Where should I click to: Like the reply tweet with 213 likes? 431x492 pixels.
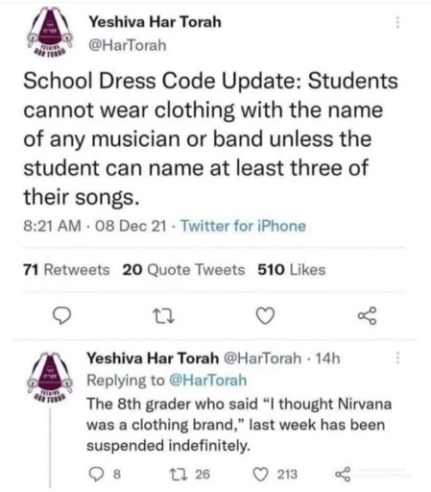pos(260,475)
